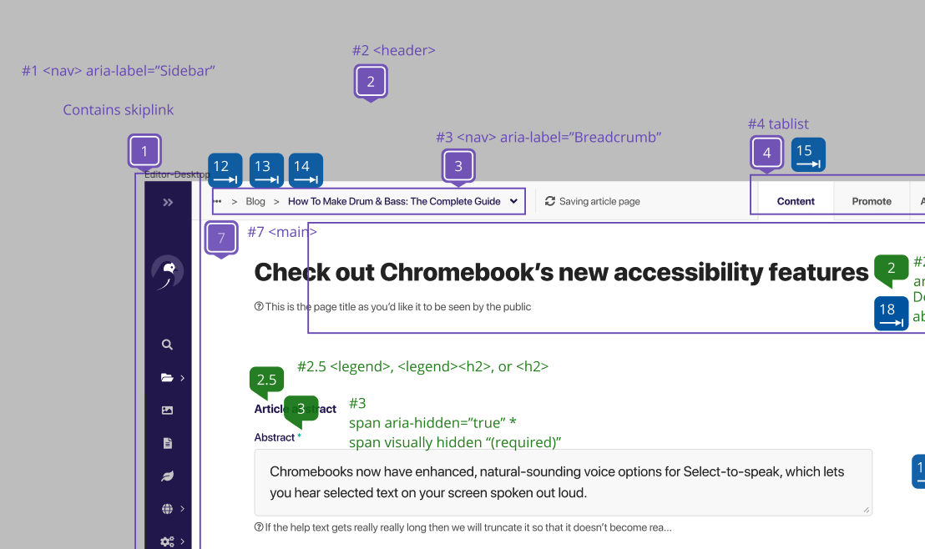Expand the submenu chevron beside the globe icon

(x=182, y=509)
